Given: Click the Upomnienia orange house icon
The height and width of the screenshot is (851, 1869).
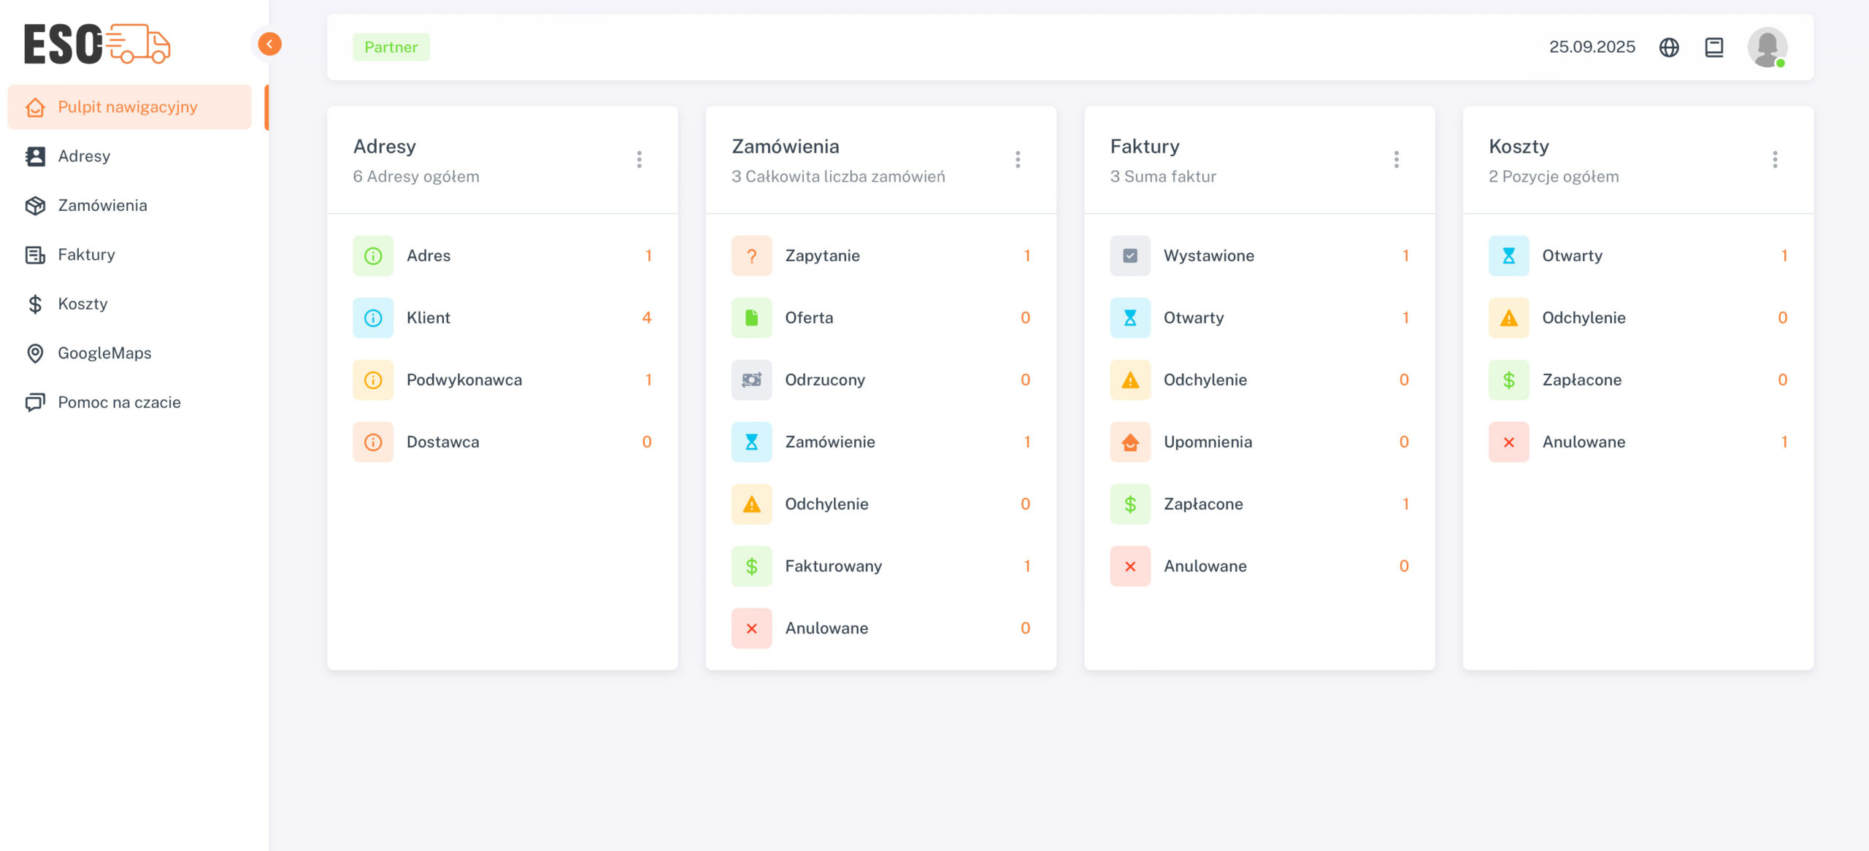Looking at the screenshot, I should click(1129, 442).
